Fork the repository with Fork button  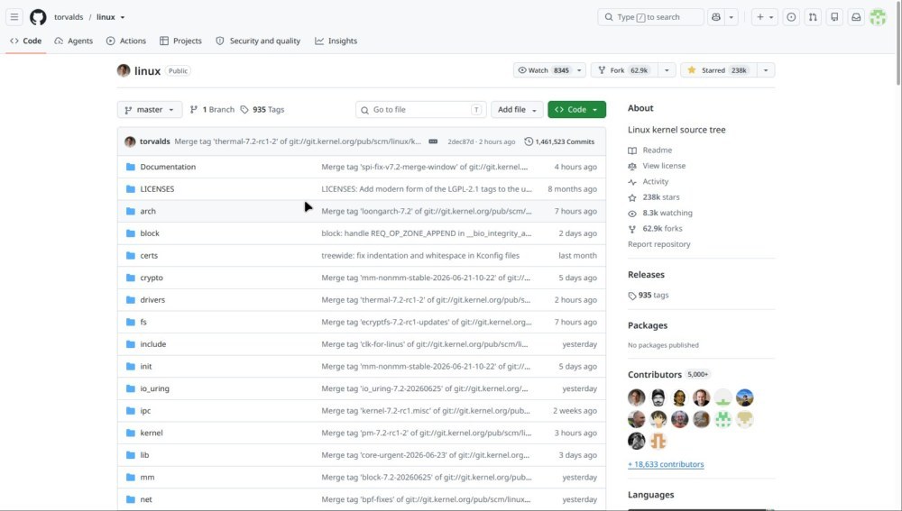click(624, 70)
